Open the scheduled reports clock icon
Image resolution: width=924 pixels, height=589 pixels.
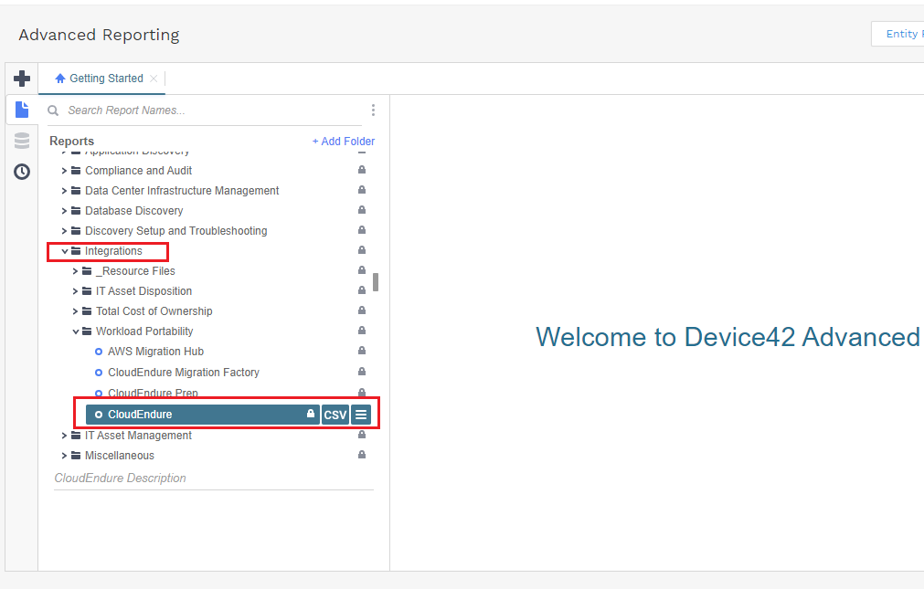[x=22, y=172]
